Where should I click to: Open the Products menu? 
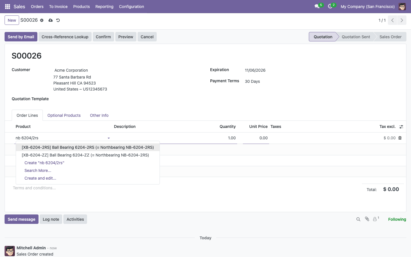point(81,7)
